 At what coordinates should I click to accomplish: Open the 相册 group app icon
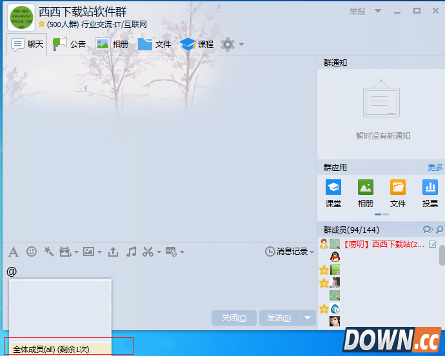coord(366,187)
